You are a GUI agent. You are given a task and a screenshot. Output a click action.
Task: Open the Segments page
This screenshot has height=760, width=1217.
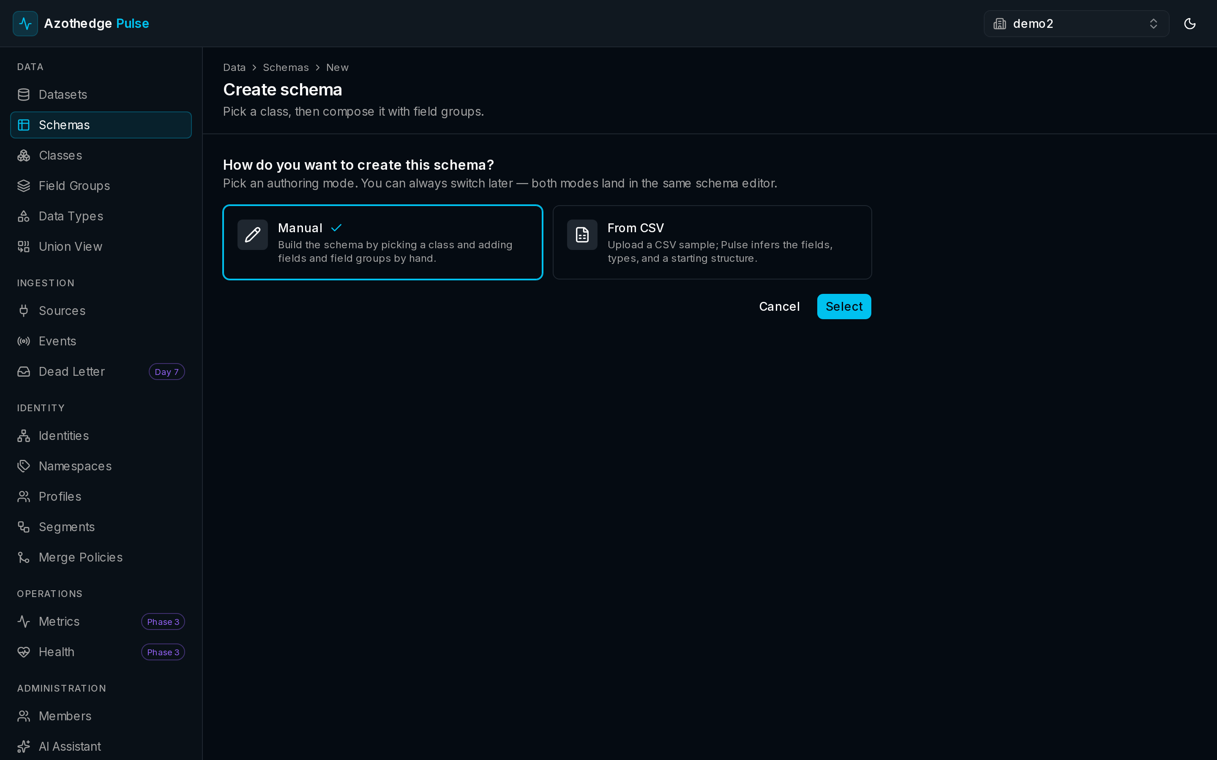pos(101,527)
